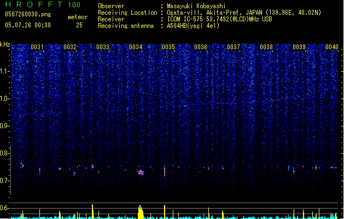
Task: Click the ICOM IC-575 receiver text
Action: [x=219, y=19]
